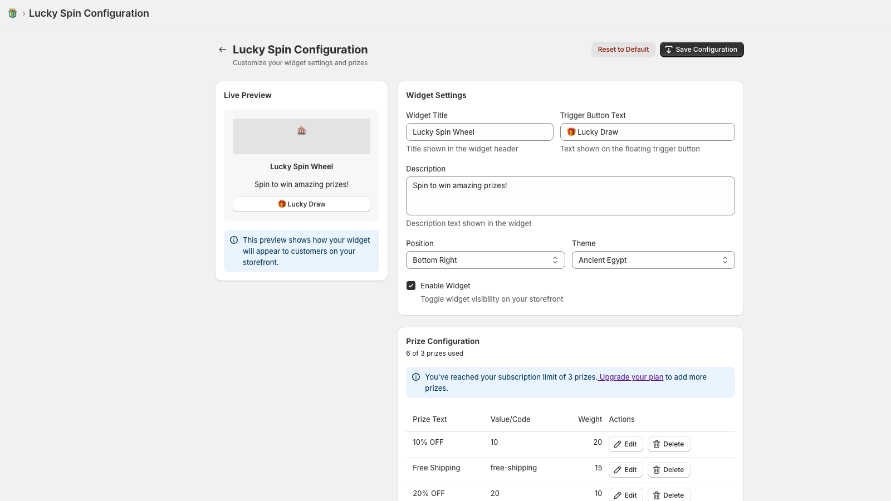Click the pencil icon on the 10% OFF Edit button

pos(617,444)
